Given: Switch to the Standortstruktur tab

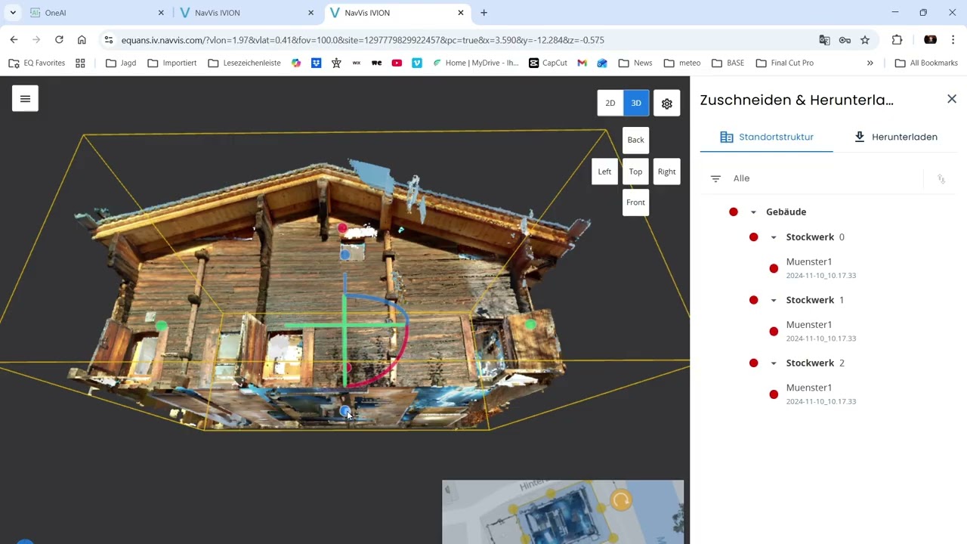Looking at the screenshot, I should [766, 137].
